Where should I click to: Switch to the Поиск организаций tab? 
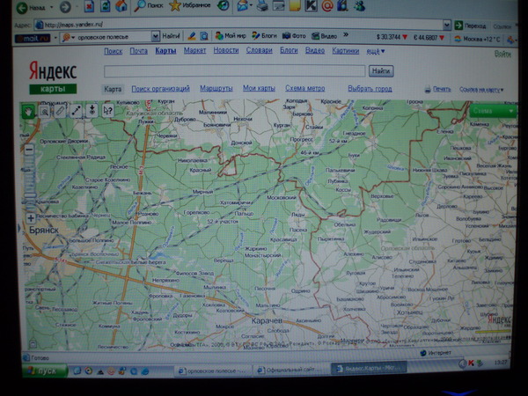(x=160, y=89)
